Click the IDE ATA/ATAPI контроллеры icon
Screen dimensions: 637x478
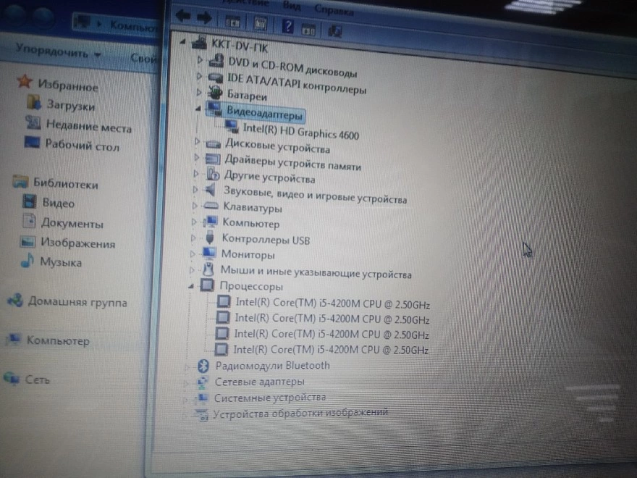point(215,77)
